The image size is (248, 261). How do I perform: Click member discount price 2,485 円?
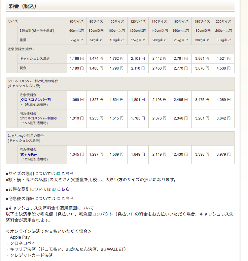click(181, 100)
